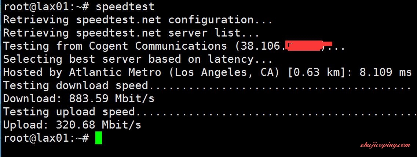The image size is (417, 157).
Task: Click the speedtest command text
Action: [x=125, y=7]
